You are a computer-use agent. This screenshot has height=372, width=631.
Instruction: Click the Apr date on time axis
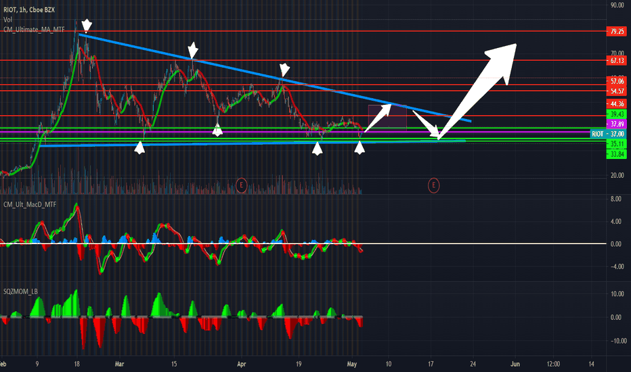(x=241, y=365)
